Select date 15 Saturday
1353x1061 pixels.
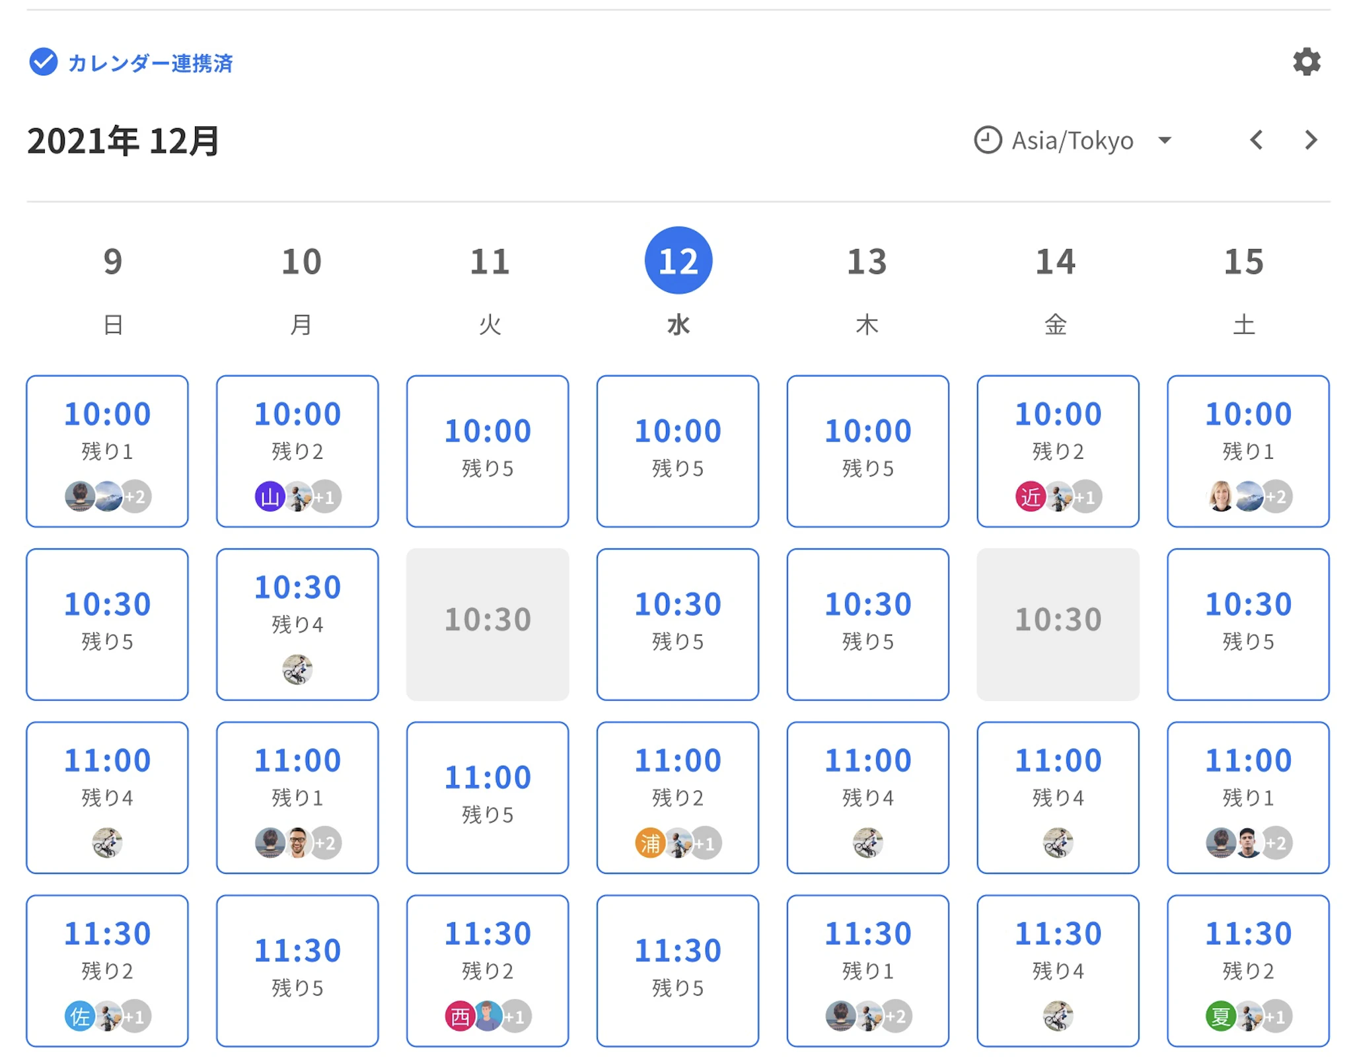point(1243,262)
